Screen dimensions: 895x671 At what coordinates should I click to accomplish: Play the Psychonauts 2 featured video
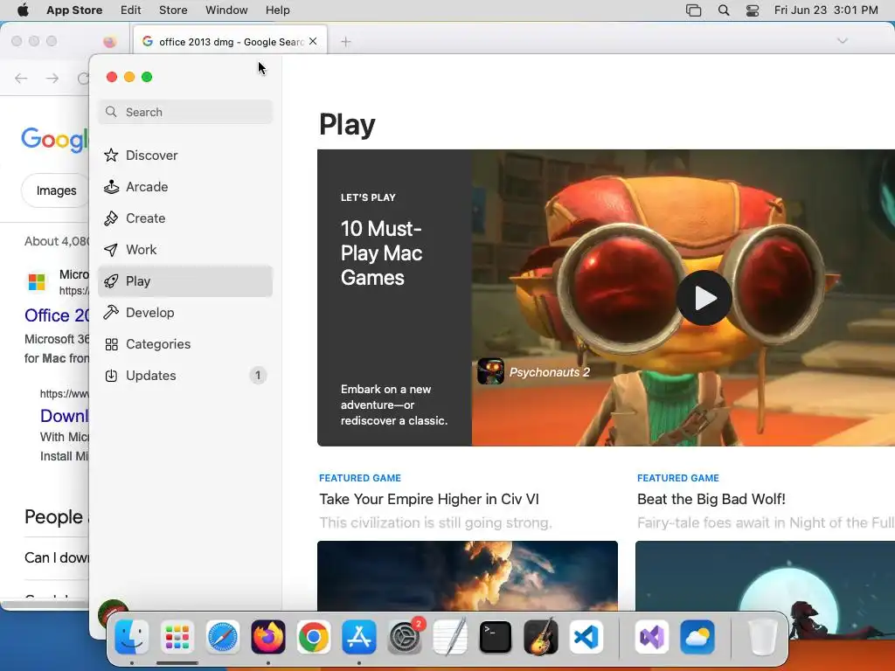tap(704, 298)
